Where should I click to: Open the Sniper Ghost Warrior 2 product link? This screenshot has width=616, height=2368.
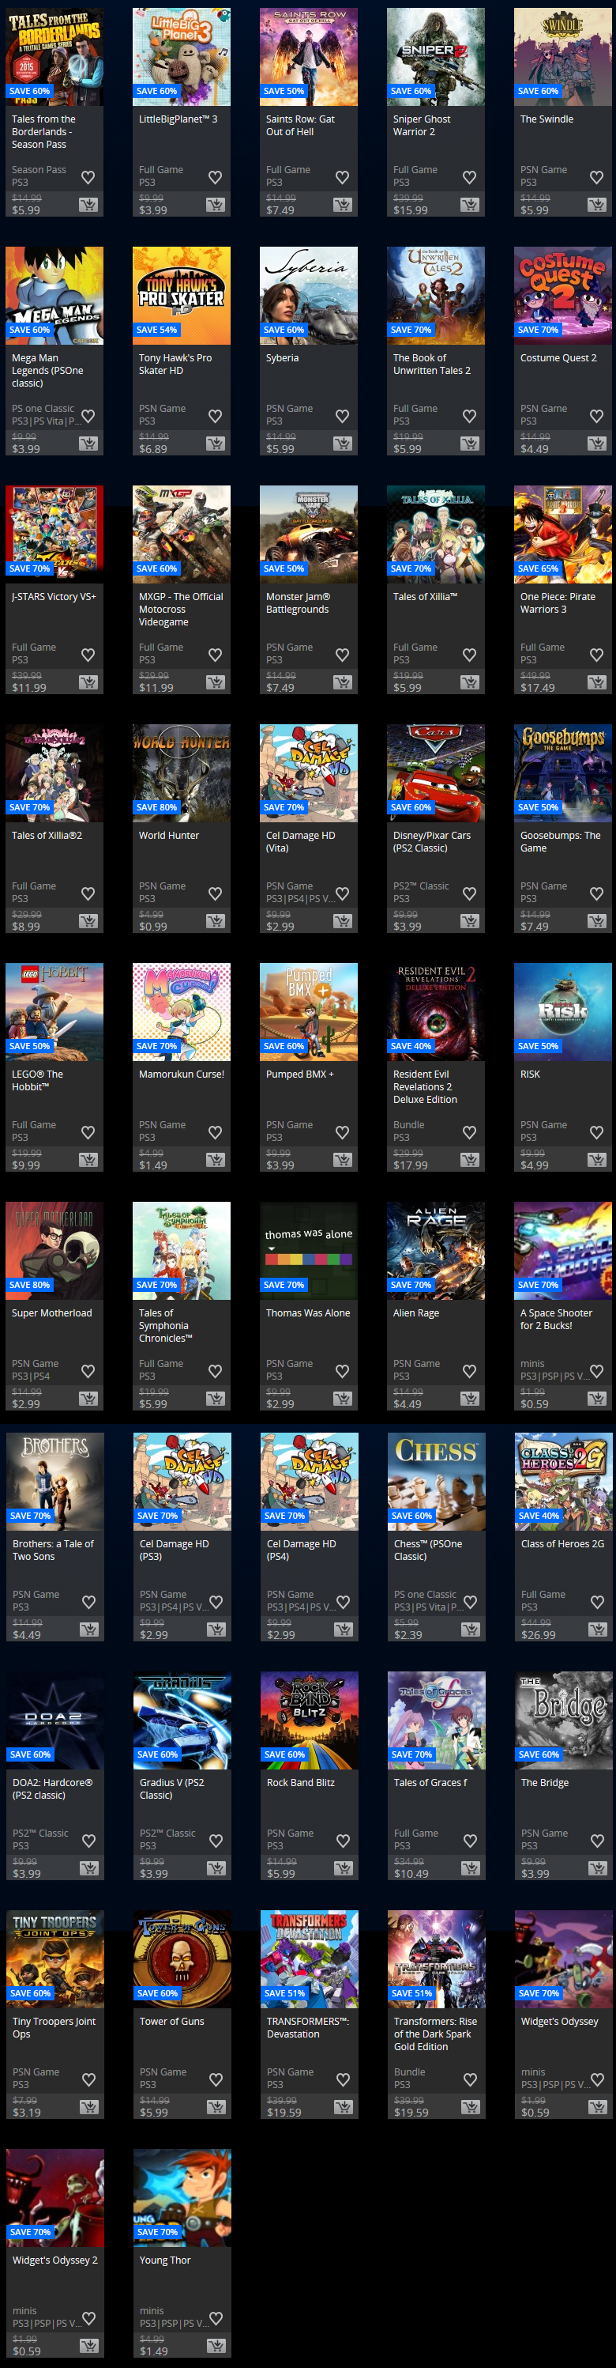(422, 125)
